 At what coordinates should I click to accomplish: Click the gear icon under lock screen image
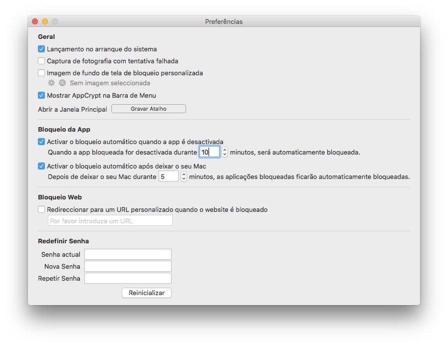(x=51, y=83)
